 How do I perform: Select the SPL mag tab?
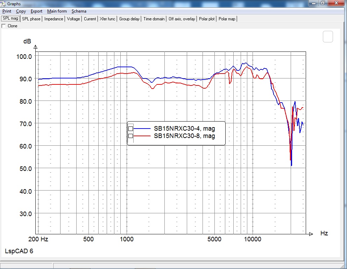(x=10, y=19)
